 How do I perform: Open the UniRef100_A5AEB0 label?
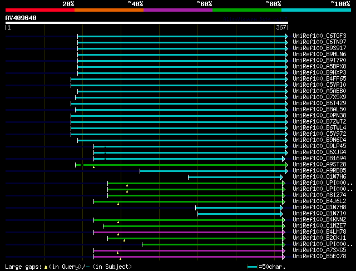[x=319, y=91]
